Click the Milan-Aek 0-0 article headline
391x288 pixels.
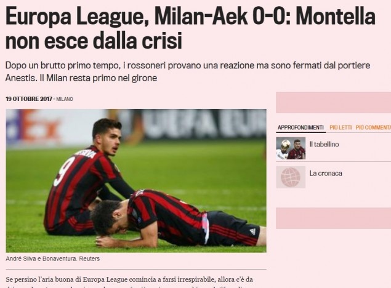pyautogui.click(x=190, y=28)
